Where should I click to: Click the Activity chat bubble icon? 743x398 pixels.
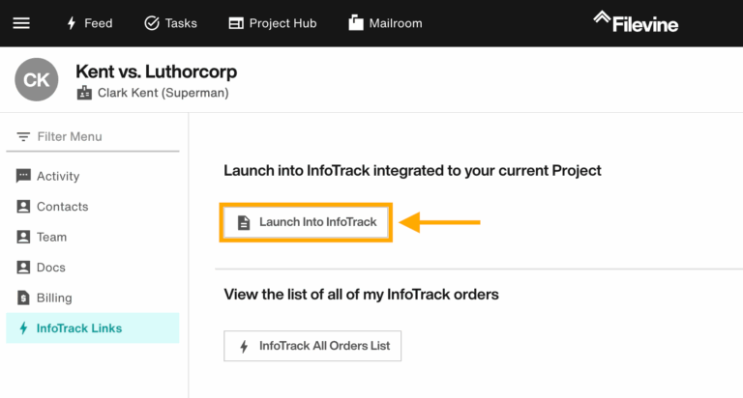[23, 176]
